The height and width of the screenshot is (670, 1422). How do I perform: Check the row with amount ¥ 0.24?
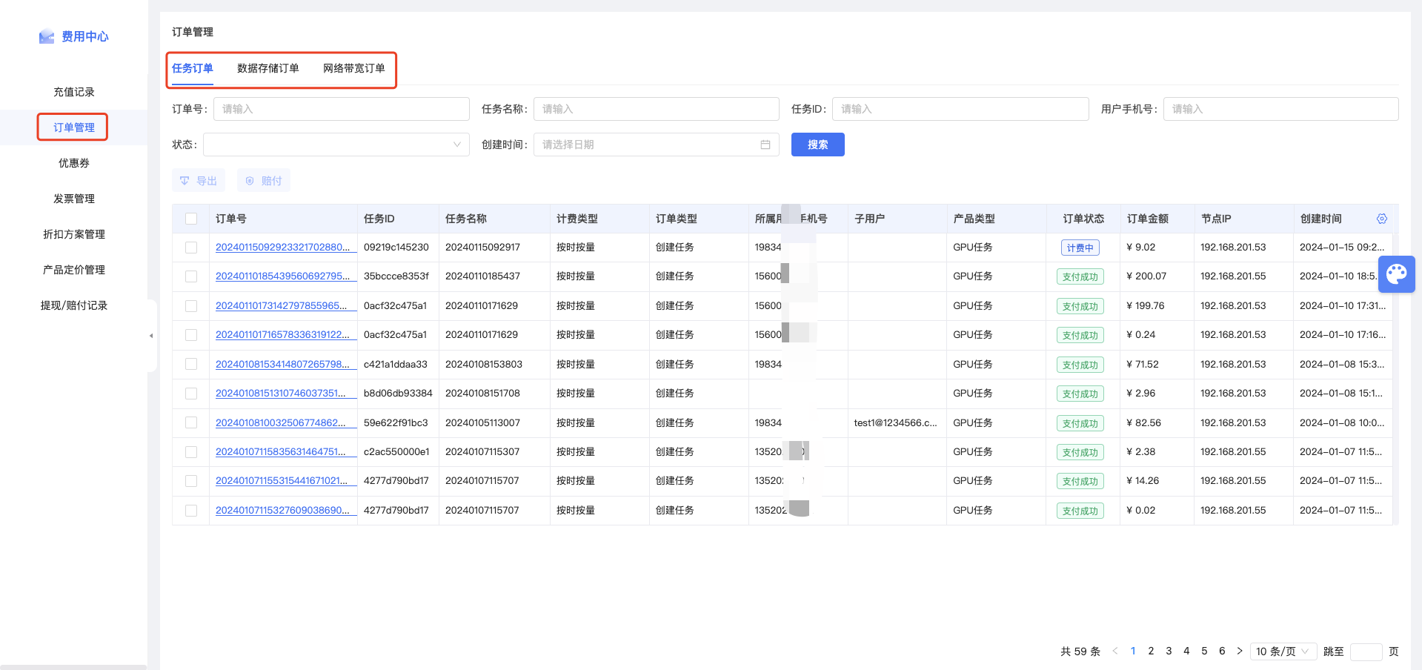[x=191, y=335]
